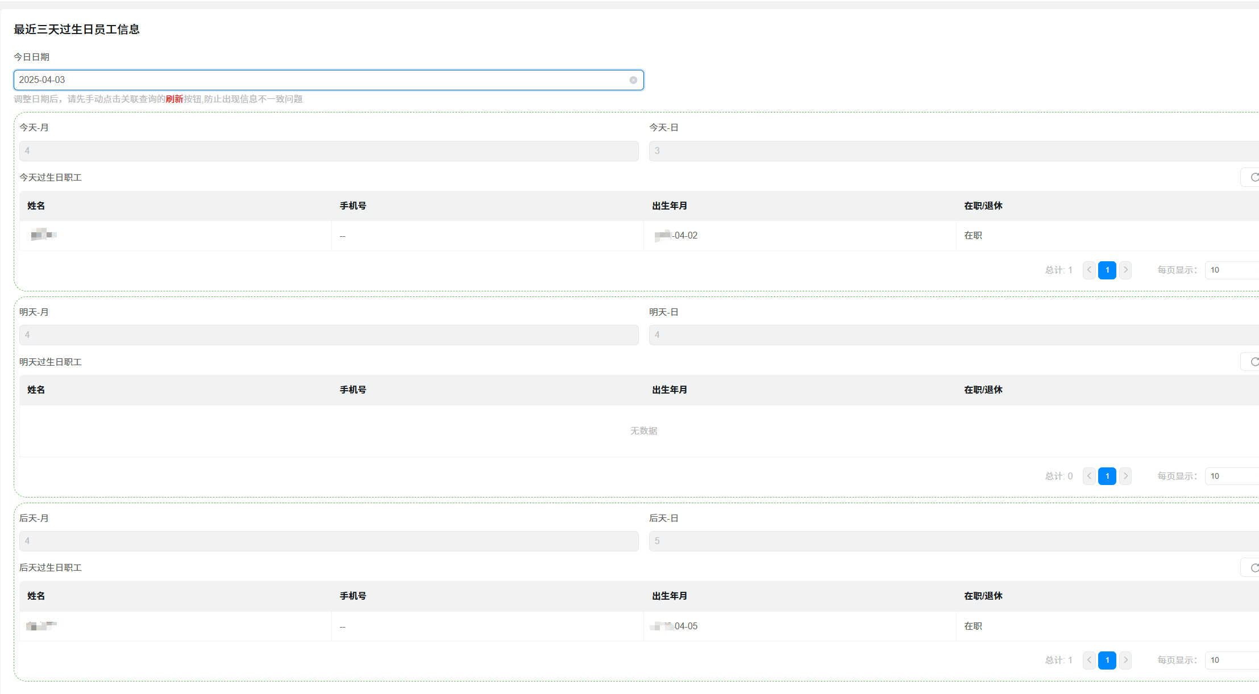Go to next page in 后天 table

pos(1125,660)
